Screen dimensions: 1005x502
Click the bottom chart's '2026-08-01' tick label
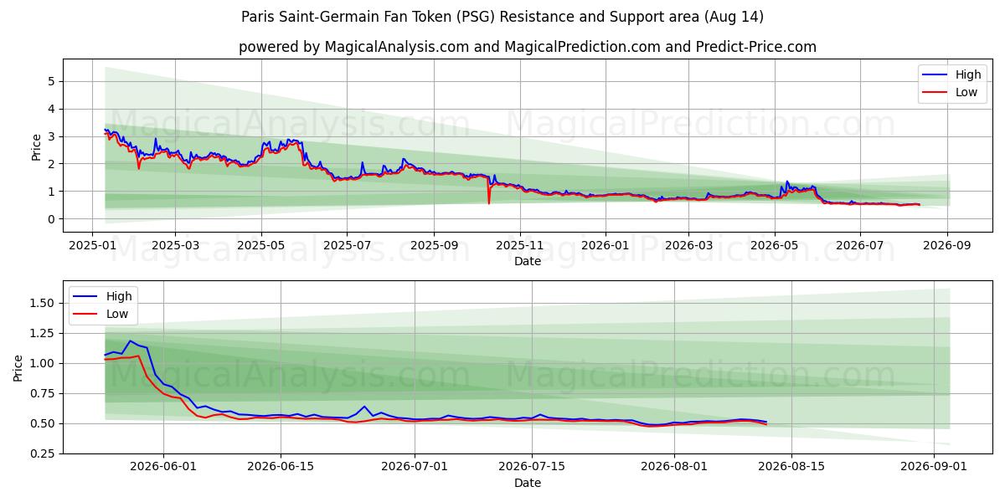(674, 468)
